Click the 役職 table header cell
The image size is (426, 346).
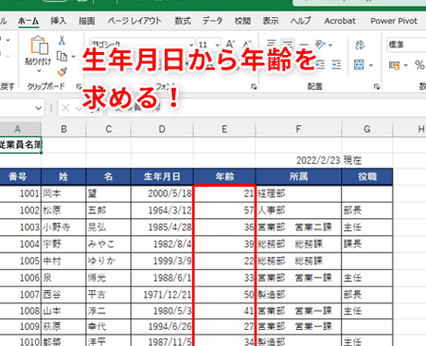367,176
